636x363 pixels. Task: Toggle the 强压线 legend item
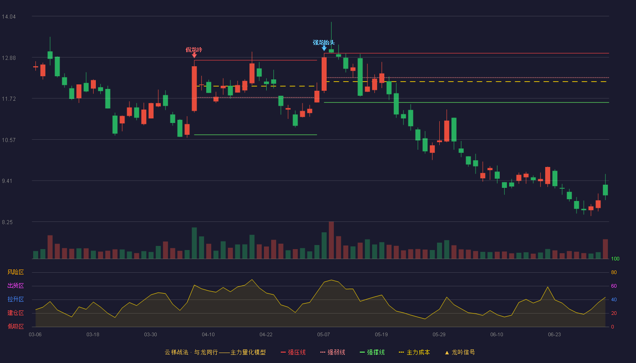pyautogui.click(x=293, y=352)
